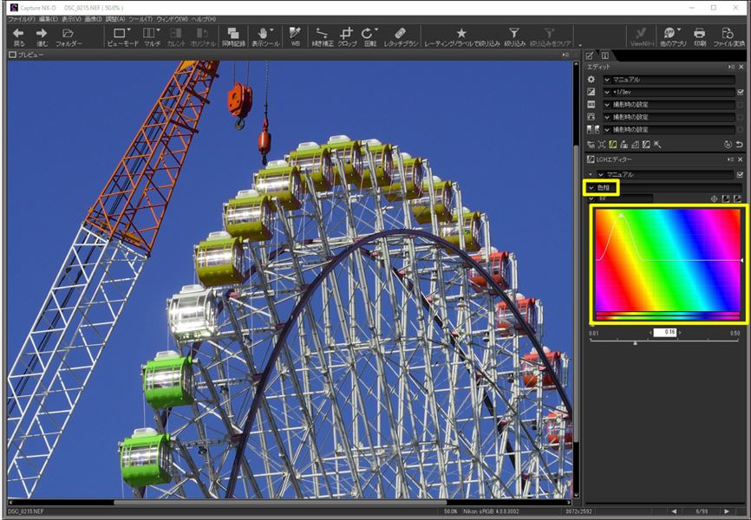The image size is (751, 520).
Task: Click the white balance icon in Edit panel
Action: tap(591, 104)
